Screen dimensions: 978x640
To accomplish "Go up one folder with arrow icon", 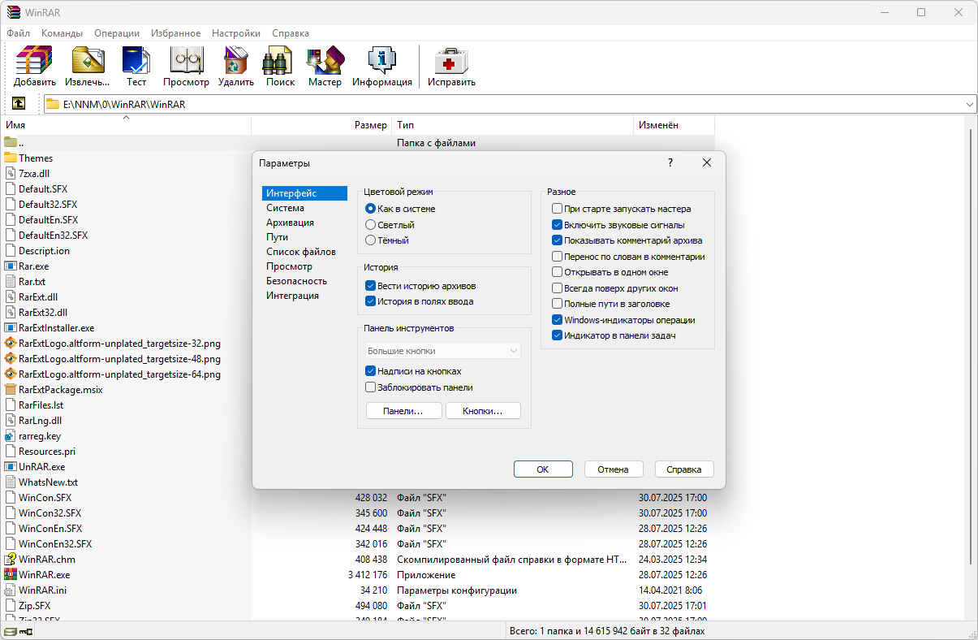I will pos(18,104).
